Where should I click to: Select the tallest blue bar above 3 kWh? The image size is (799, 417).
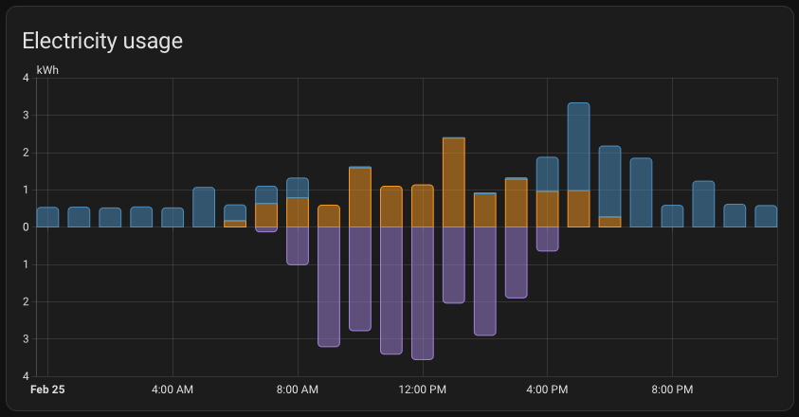(578, 147)
